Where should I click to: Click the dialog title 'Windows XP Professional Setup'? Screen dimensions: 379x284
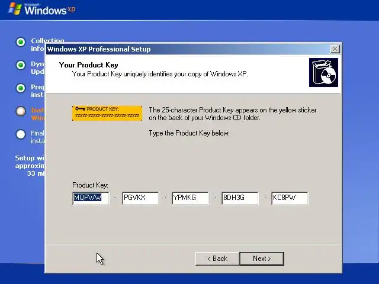pos(99,49)
